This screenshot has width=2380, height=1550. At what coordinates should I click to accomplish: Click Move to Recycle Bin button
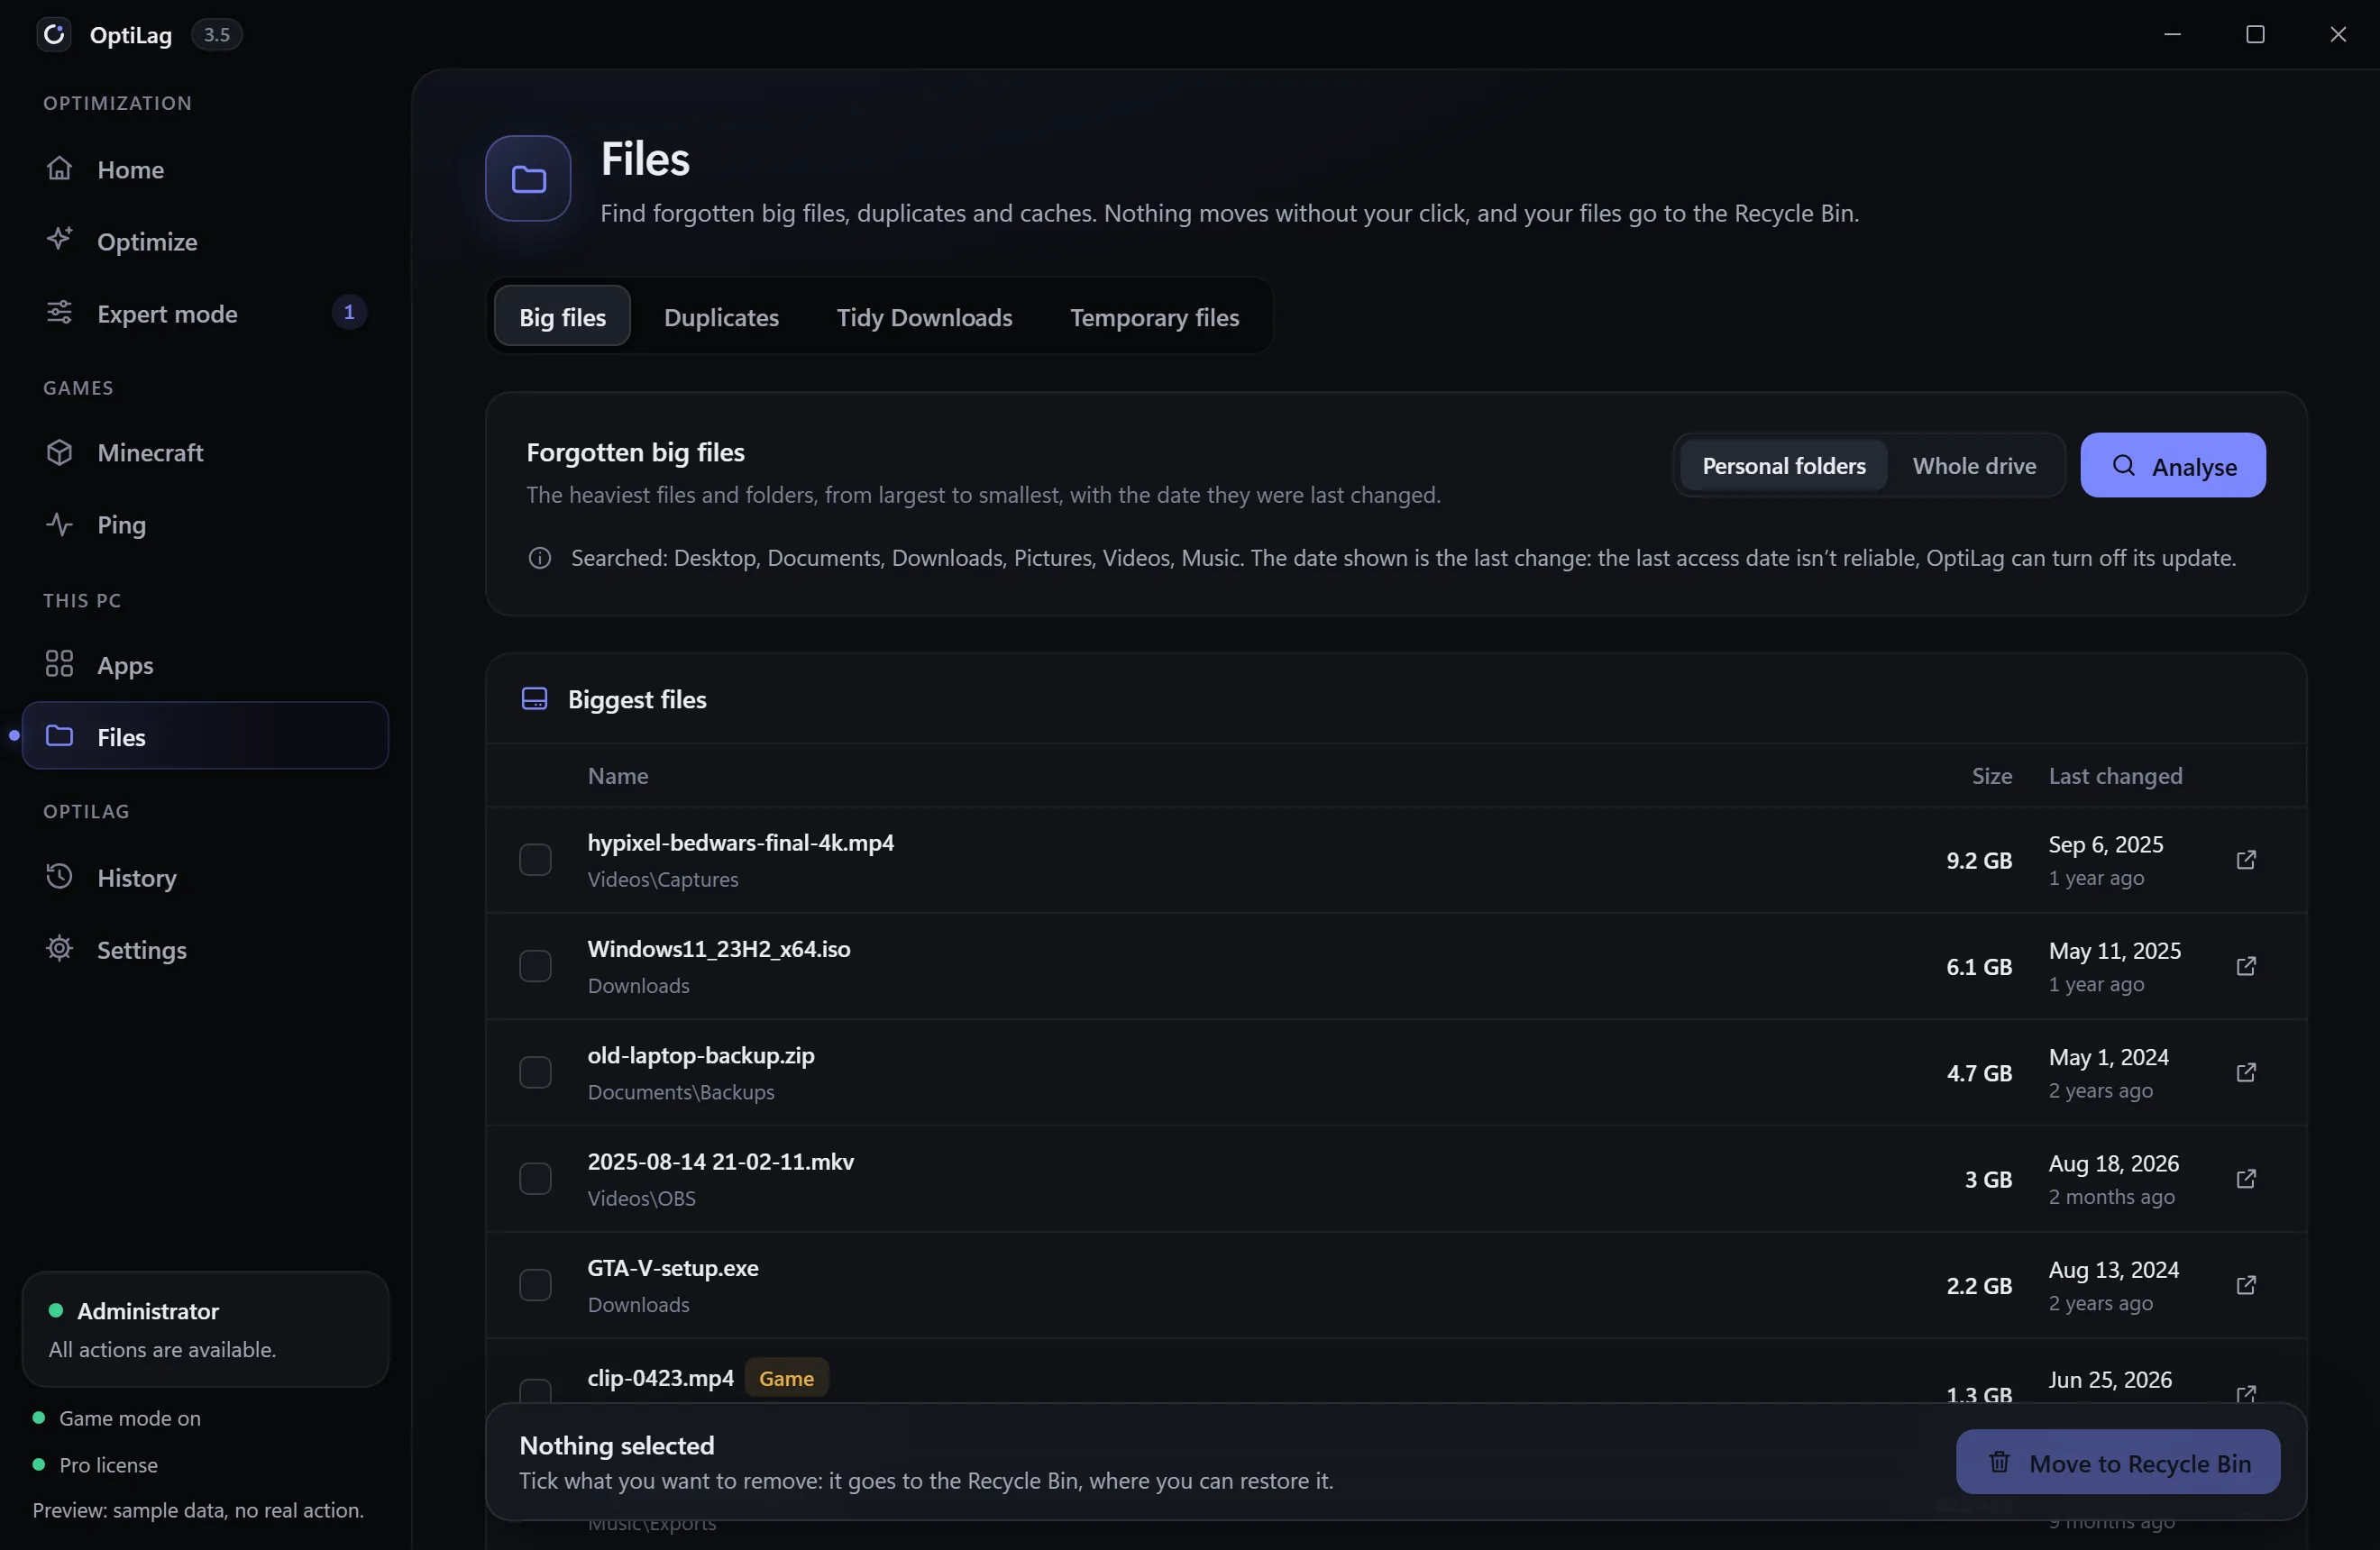point(2117,1463)
